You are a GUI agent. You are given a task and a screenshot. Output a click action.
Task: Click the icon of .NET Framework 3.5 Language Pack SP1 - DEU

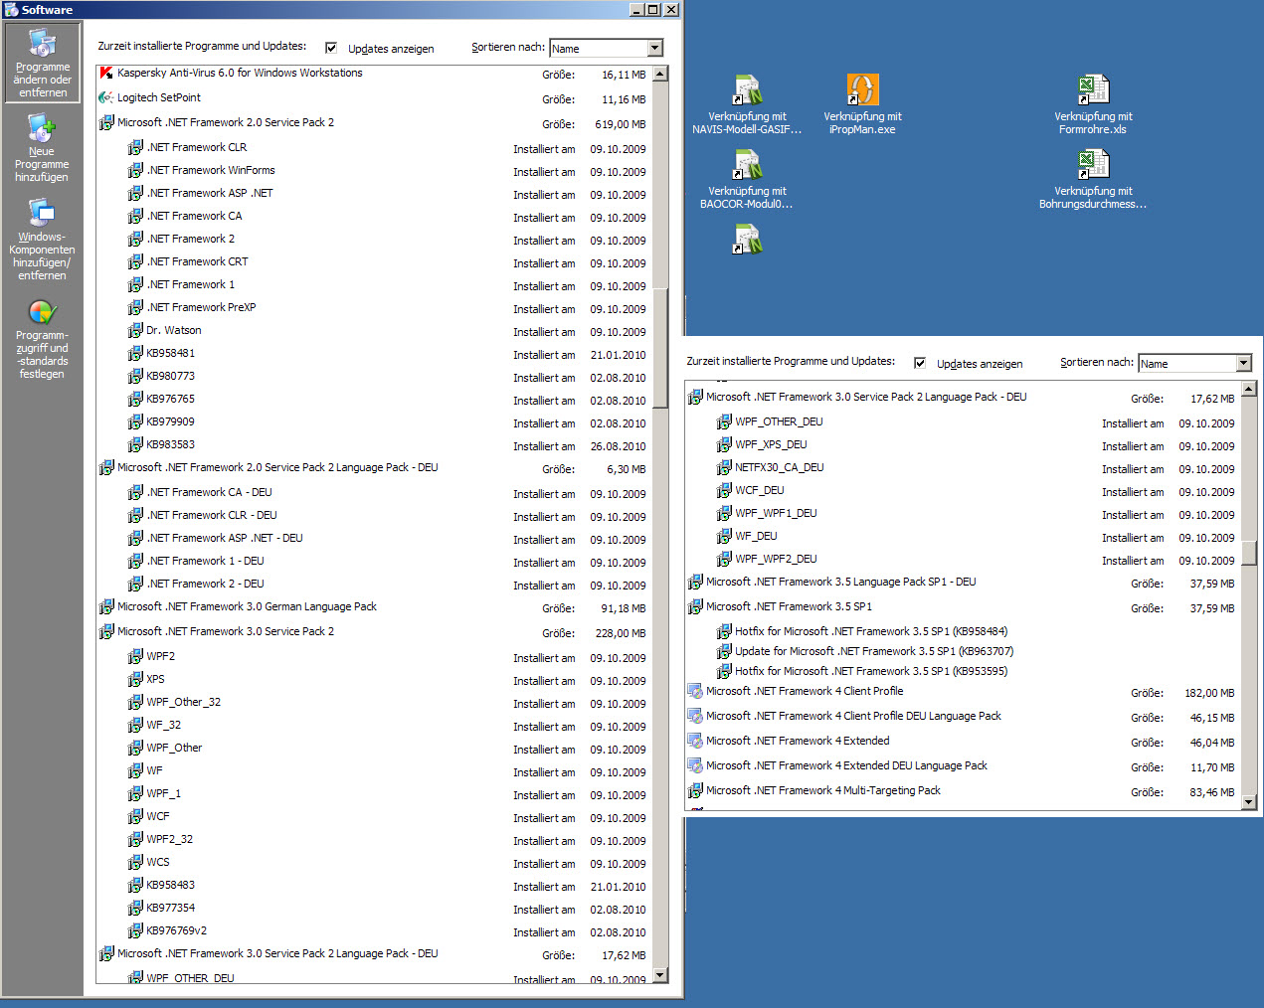point(695,583)
